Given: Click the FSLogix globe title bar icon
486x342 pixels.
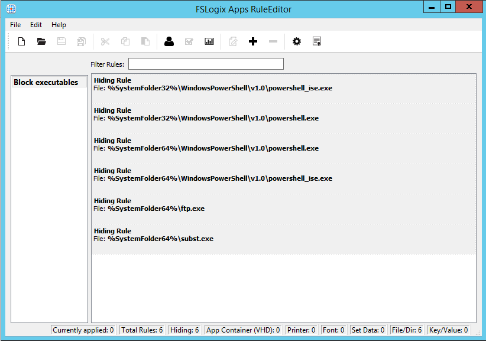Looking at the screenshot, I should click(x=11, y=9).
